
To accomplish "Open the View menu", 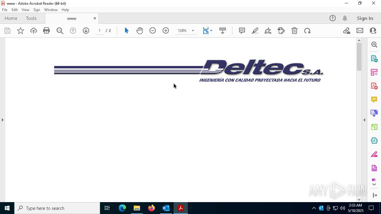I will 25,10.
